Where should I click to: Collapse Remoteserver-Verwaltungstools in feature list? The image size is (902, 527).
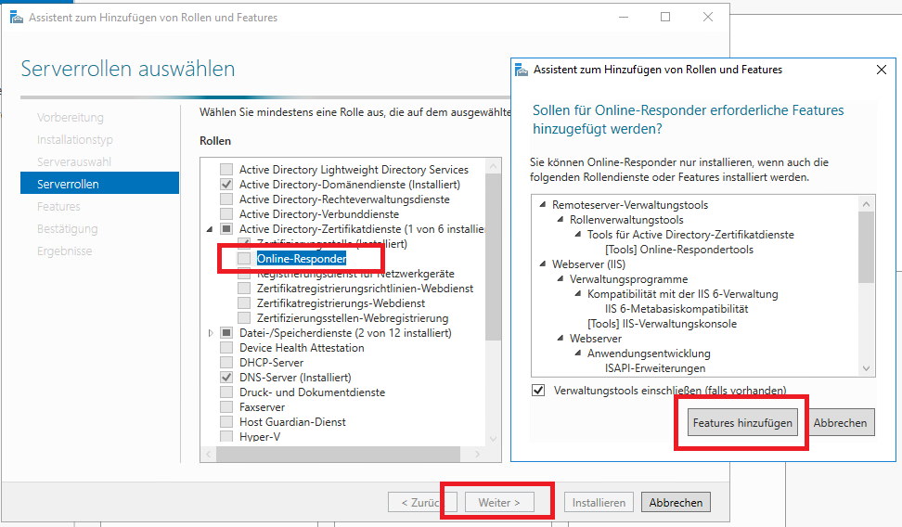coord(542,205)
